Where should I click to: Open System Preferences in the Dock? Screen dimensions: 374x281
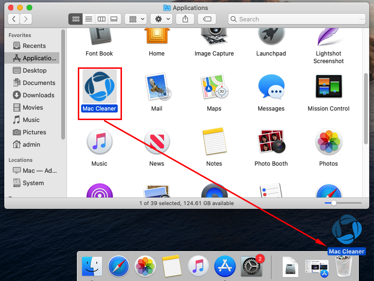252,266
